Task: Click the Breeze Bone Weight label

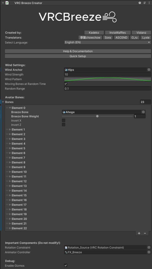Action: pyautogui.click(x=25, y=116)
